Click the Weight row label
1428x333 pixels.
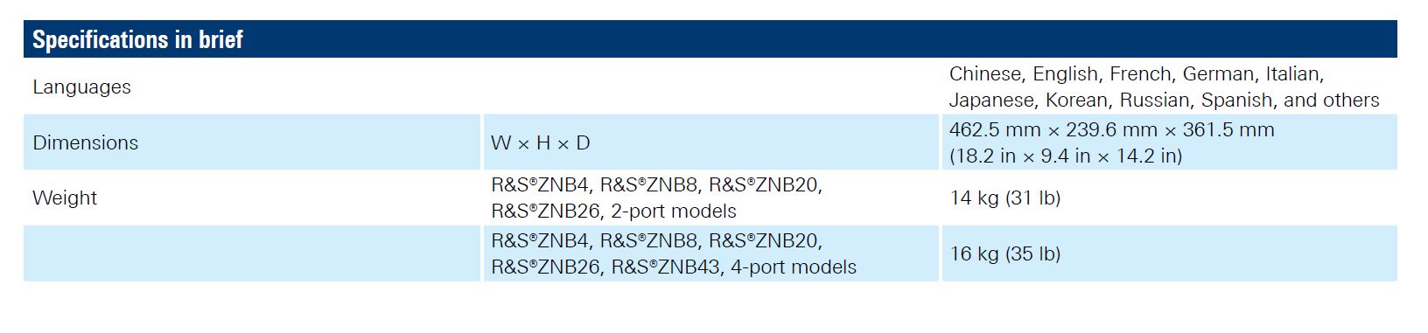[x=64, y=198]
